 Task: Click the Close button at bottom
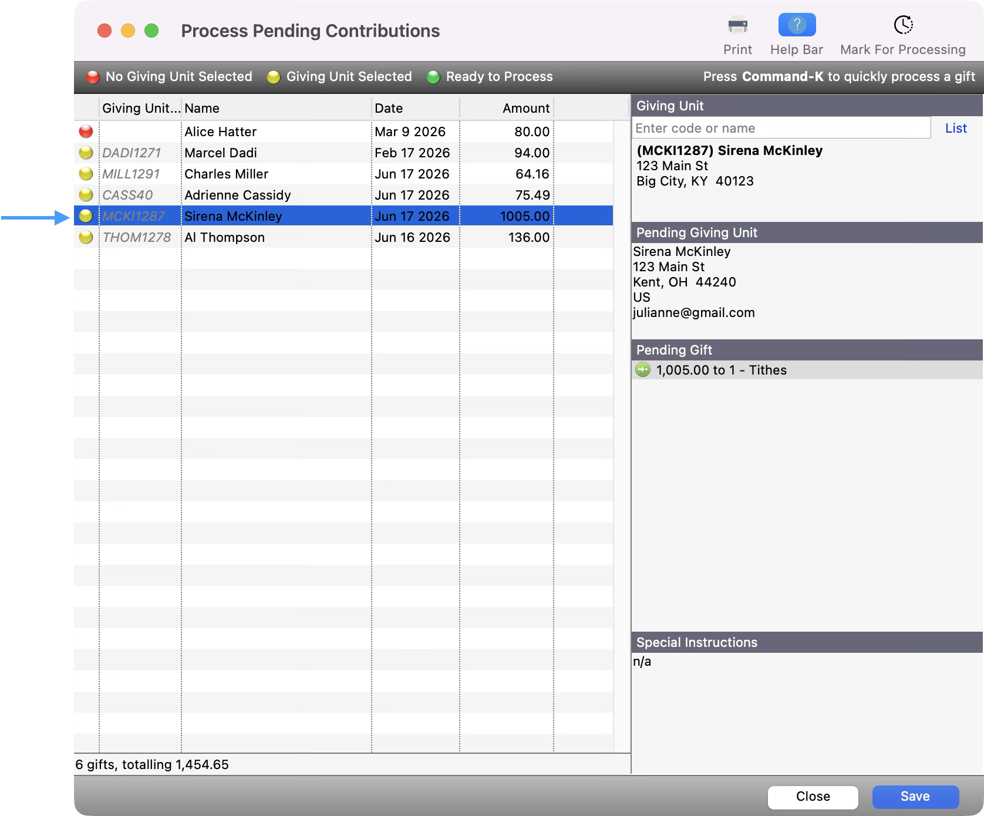click(x=813, y=797)
